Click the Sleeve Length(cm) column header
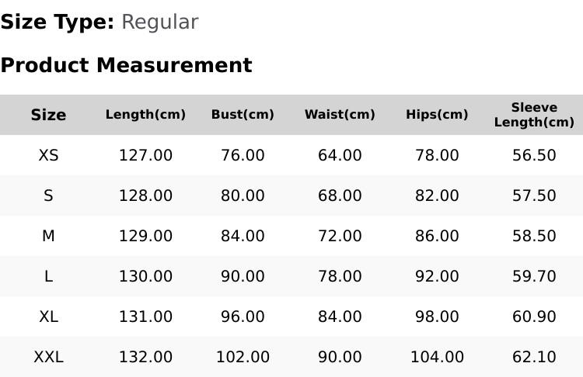This screenshot has width=583, height=377. click(534, 115)
